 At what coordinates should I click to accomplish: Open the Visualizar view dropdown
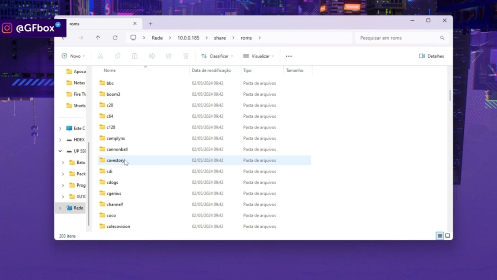[x=259, y=56]
